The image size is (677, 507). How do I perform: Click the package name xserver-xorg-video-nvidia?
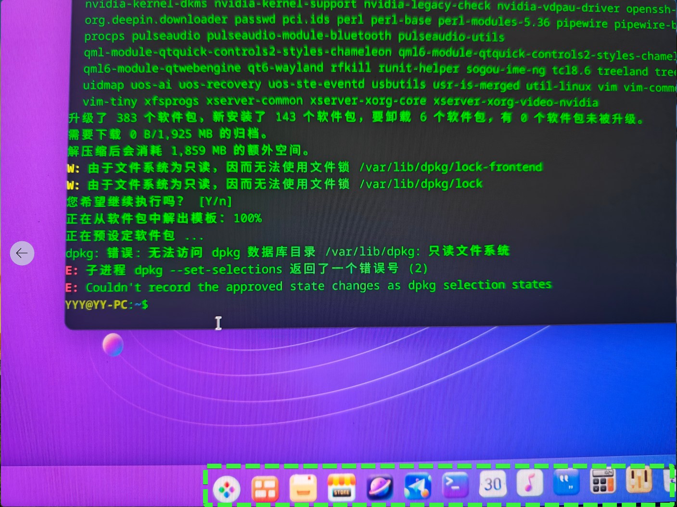point(516,102)
